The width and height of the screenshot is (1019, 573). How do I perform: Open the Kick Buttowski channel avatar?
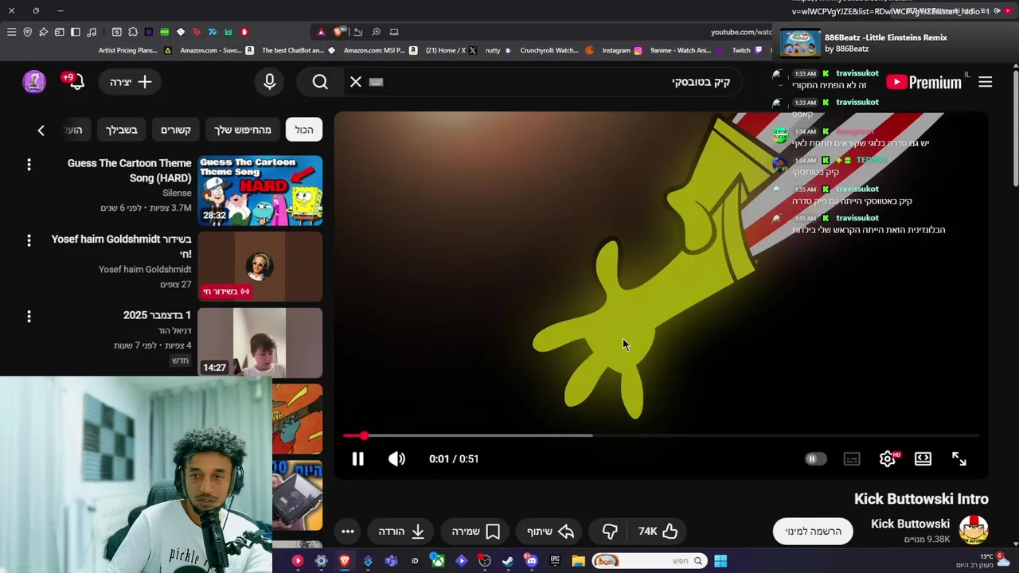[x=973, y=531]
